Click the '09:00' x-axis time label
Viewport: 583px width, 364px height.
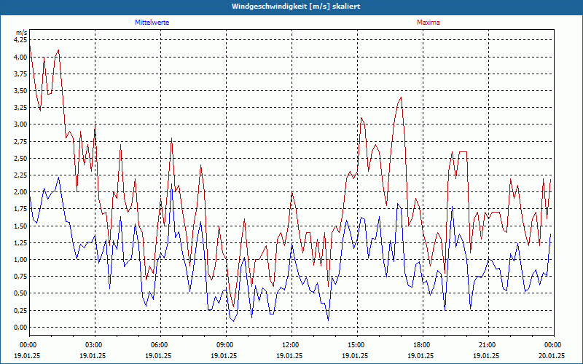coord(224,344)
